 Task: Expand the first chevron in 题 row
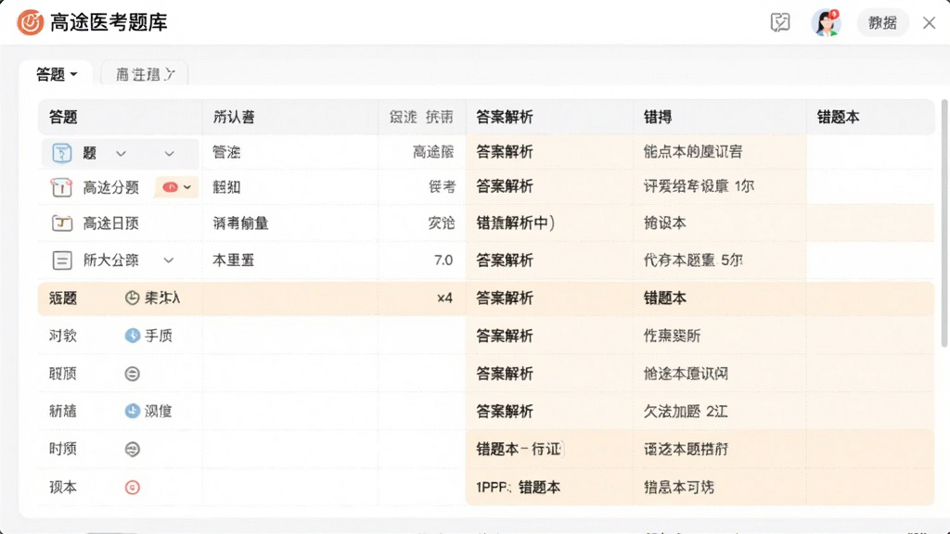click(122, 153)
